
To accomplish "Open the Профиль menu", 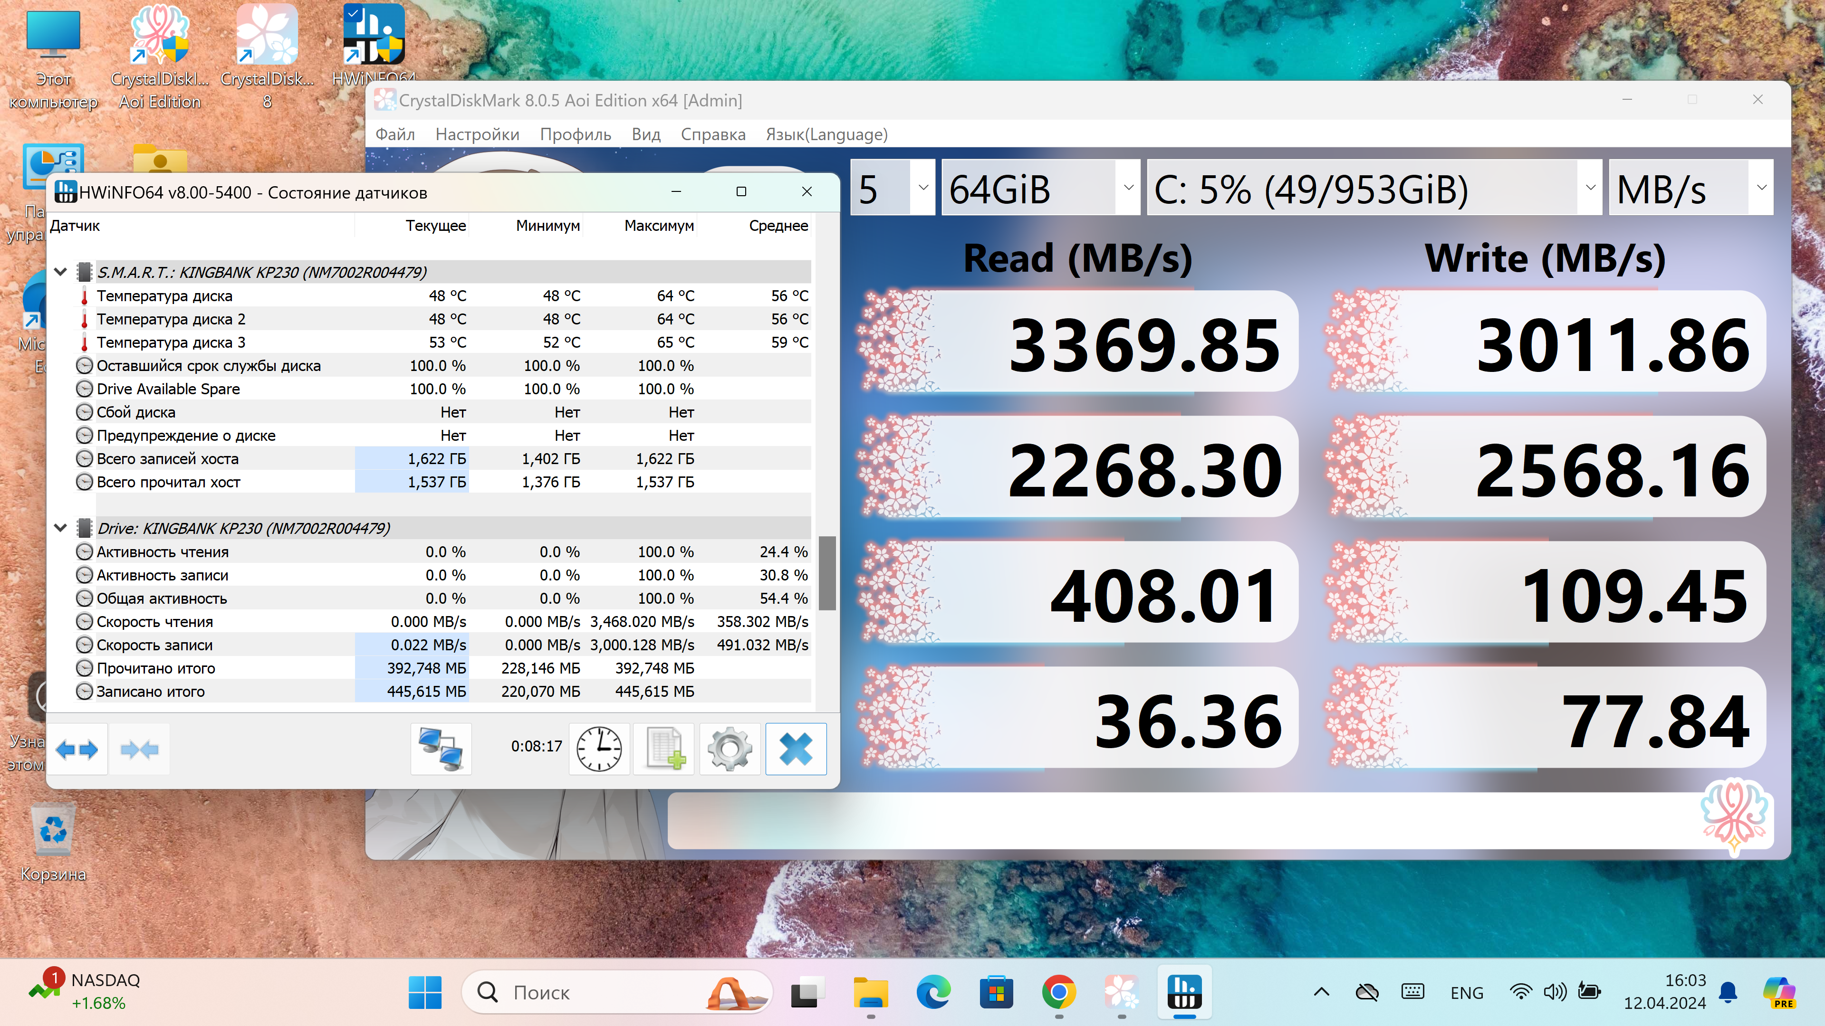I will (575, 134).
